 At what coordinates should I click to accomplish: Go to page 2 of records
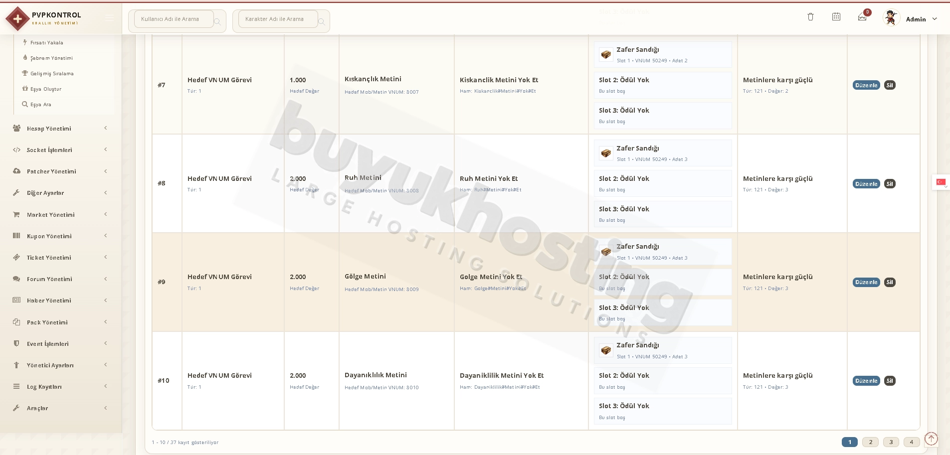pos(871,442)
